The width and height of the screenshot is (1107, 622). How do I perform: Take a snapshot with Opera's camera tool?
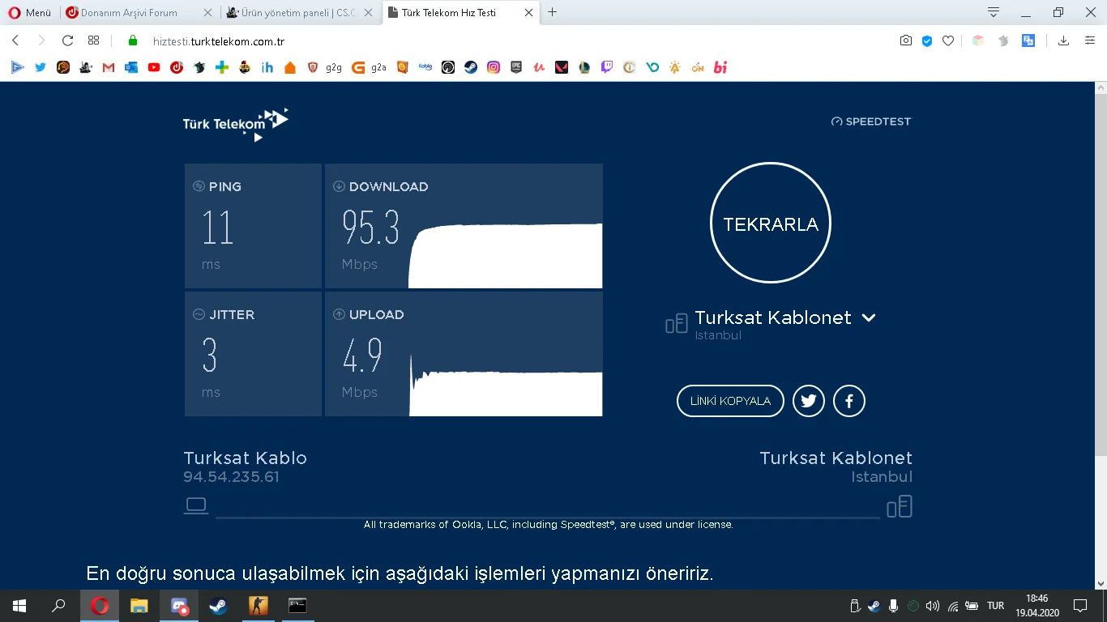pyautogui.click(x=906, y=40)
